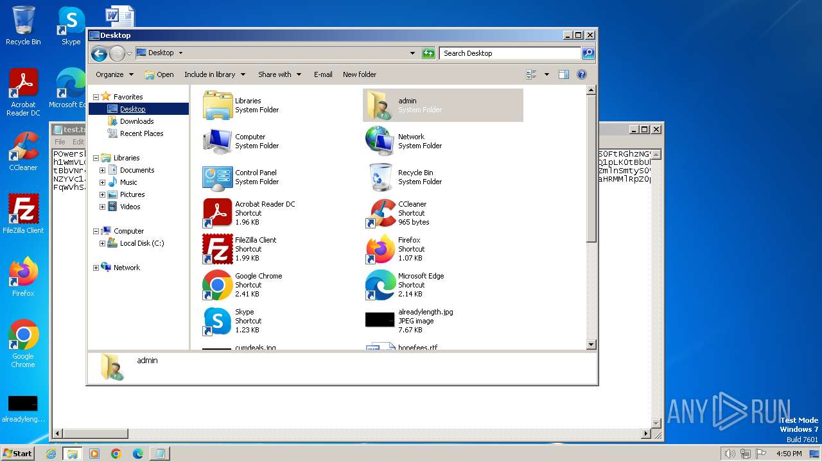The image size is (822, 462).
Task: Expand the Local Disk (C:) node
Action: click(x=102, y=243)
